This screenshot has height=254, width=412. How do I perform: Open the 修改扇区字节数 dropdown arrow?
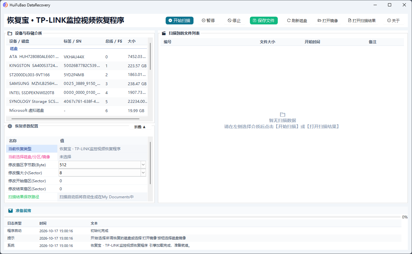tap(143, 165)
